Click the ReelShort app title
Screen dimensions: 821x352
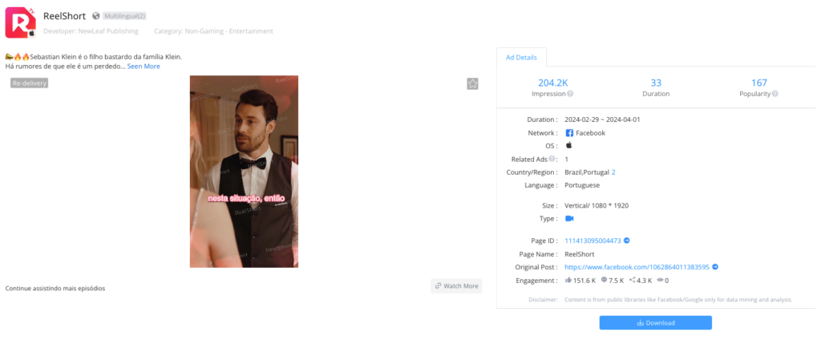(x=64, y=16)
